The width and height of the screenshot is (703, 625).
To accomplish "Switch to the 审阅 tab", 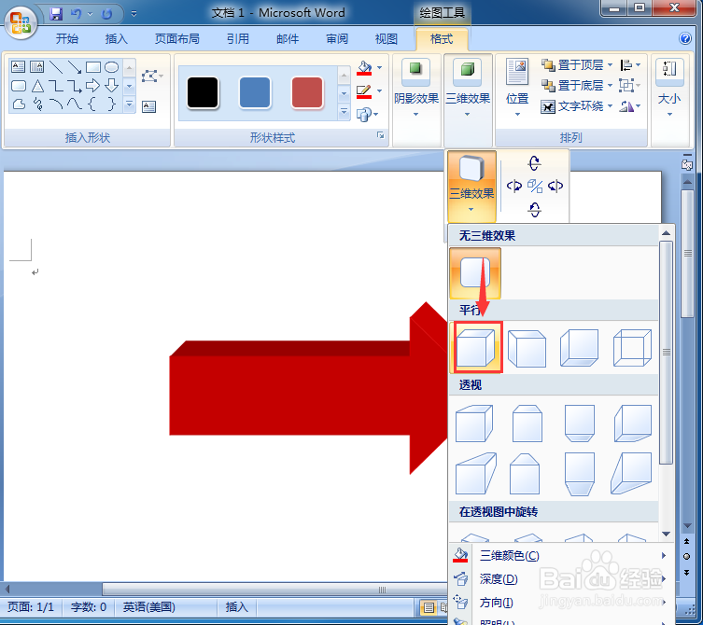I will tap(337, 39).
